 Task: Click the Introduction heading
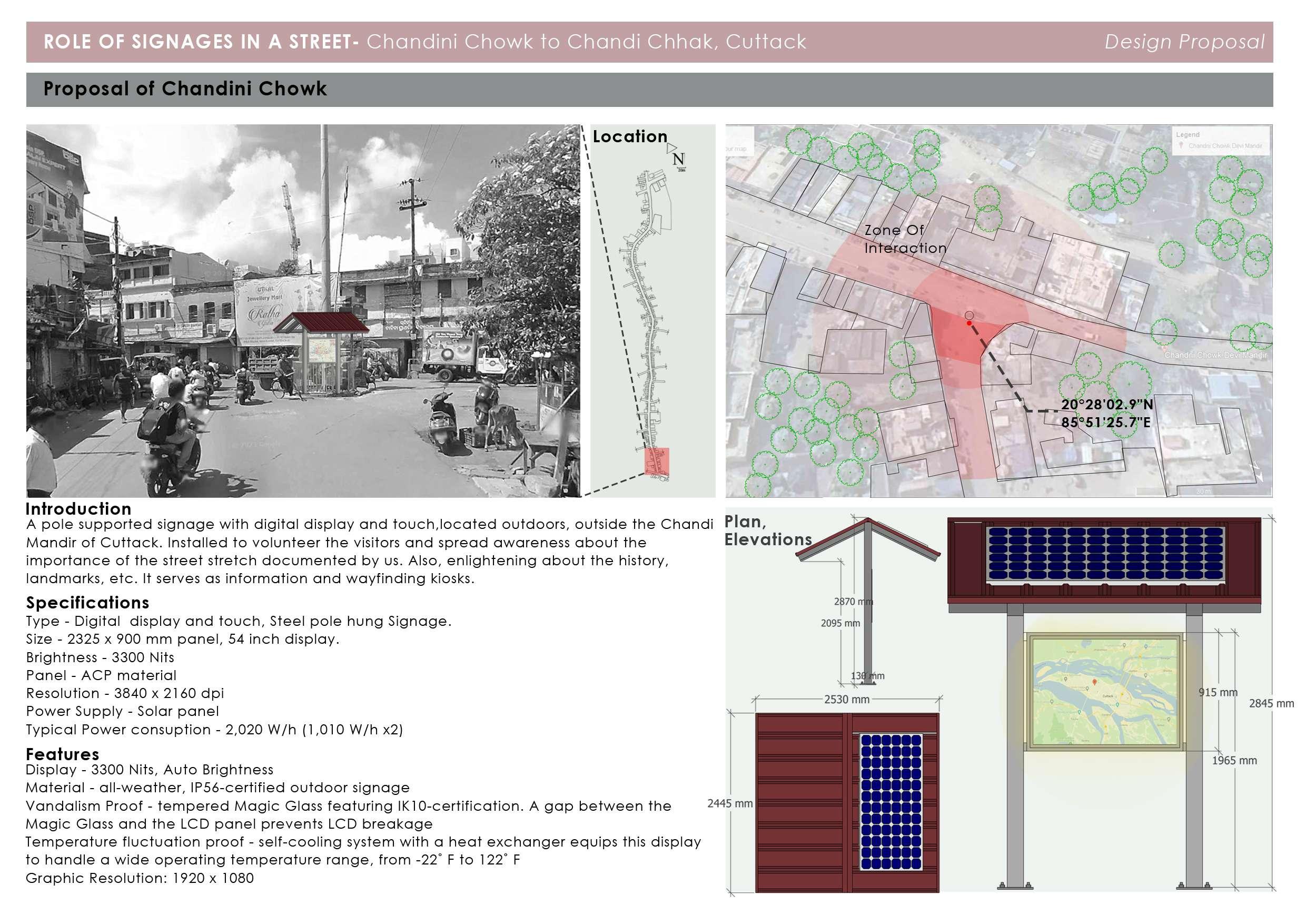tap(78, 508)
